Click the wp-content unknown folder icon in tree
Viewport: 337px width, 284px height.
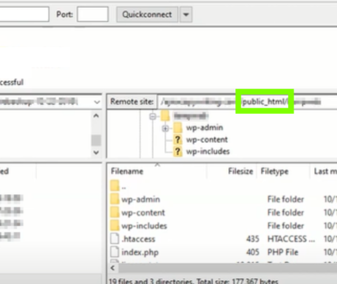178,140
